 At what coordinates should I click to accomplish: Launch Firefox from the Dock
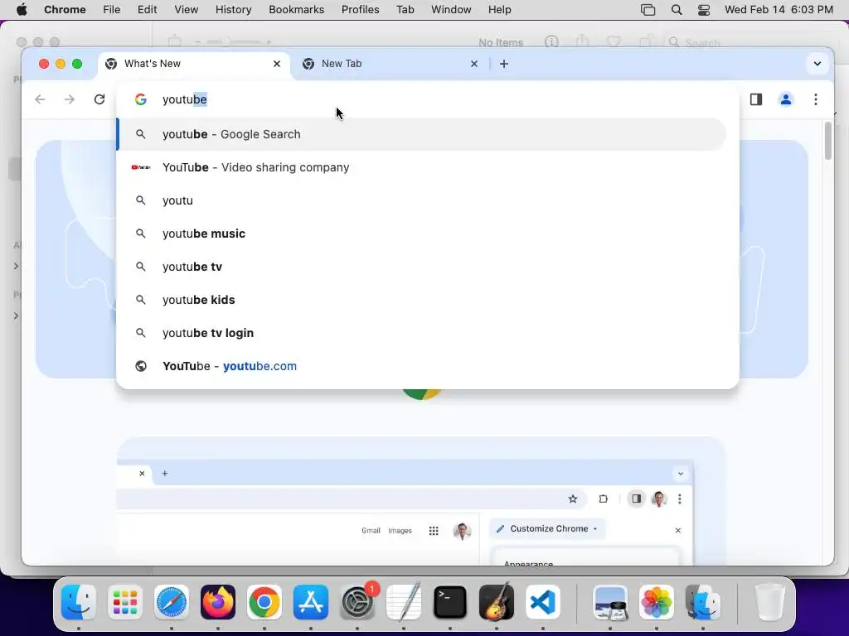click(x=218, y=602)
